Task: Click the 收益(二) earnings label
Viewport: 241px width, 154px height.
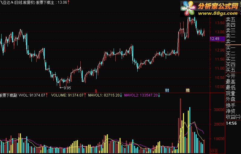Action: 233,117
